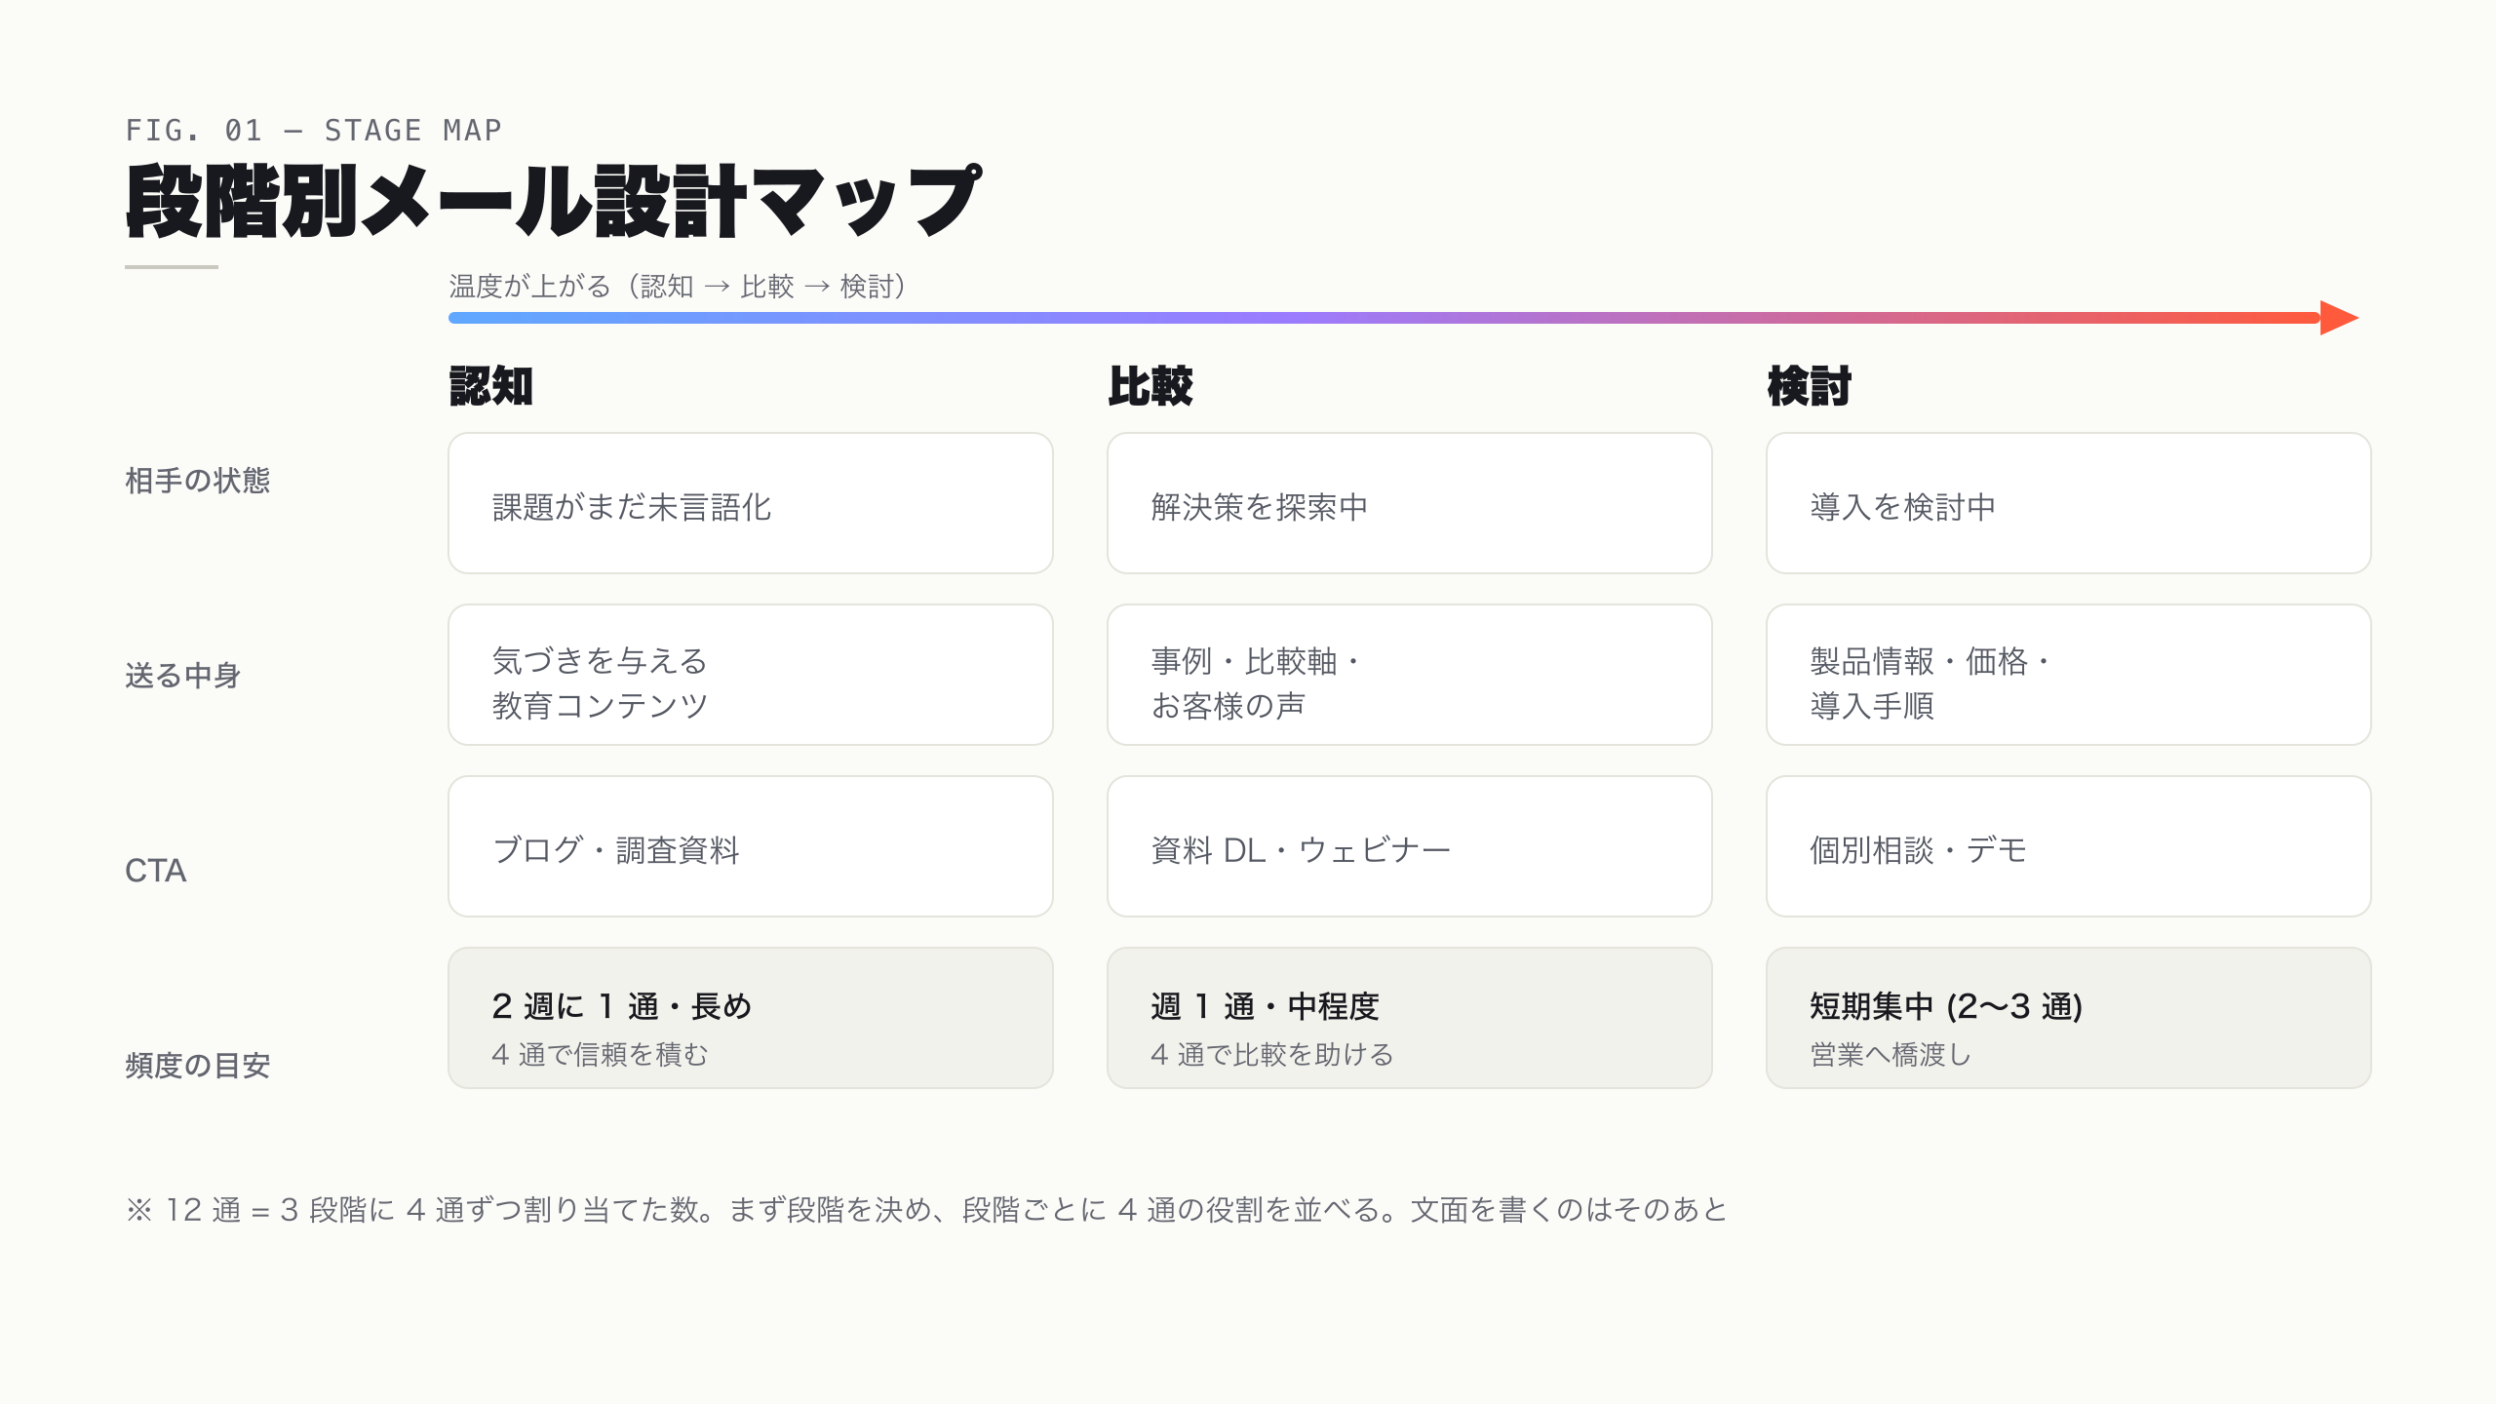
Task: Click the text '2 週に 1 通・長め'
Action: pos(622,1006)
